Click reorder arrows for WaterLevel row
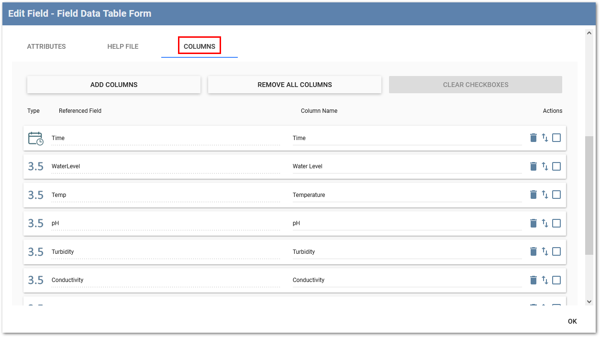The width and height of the screenshot is (600, 337). pyautogui.click(x=545, y=166)
